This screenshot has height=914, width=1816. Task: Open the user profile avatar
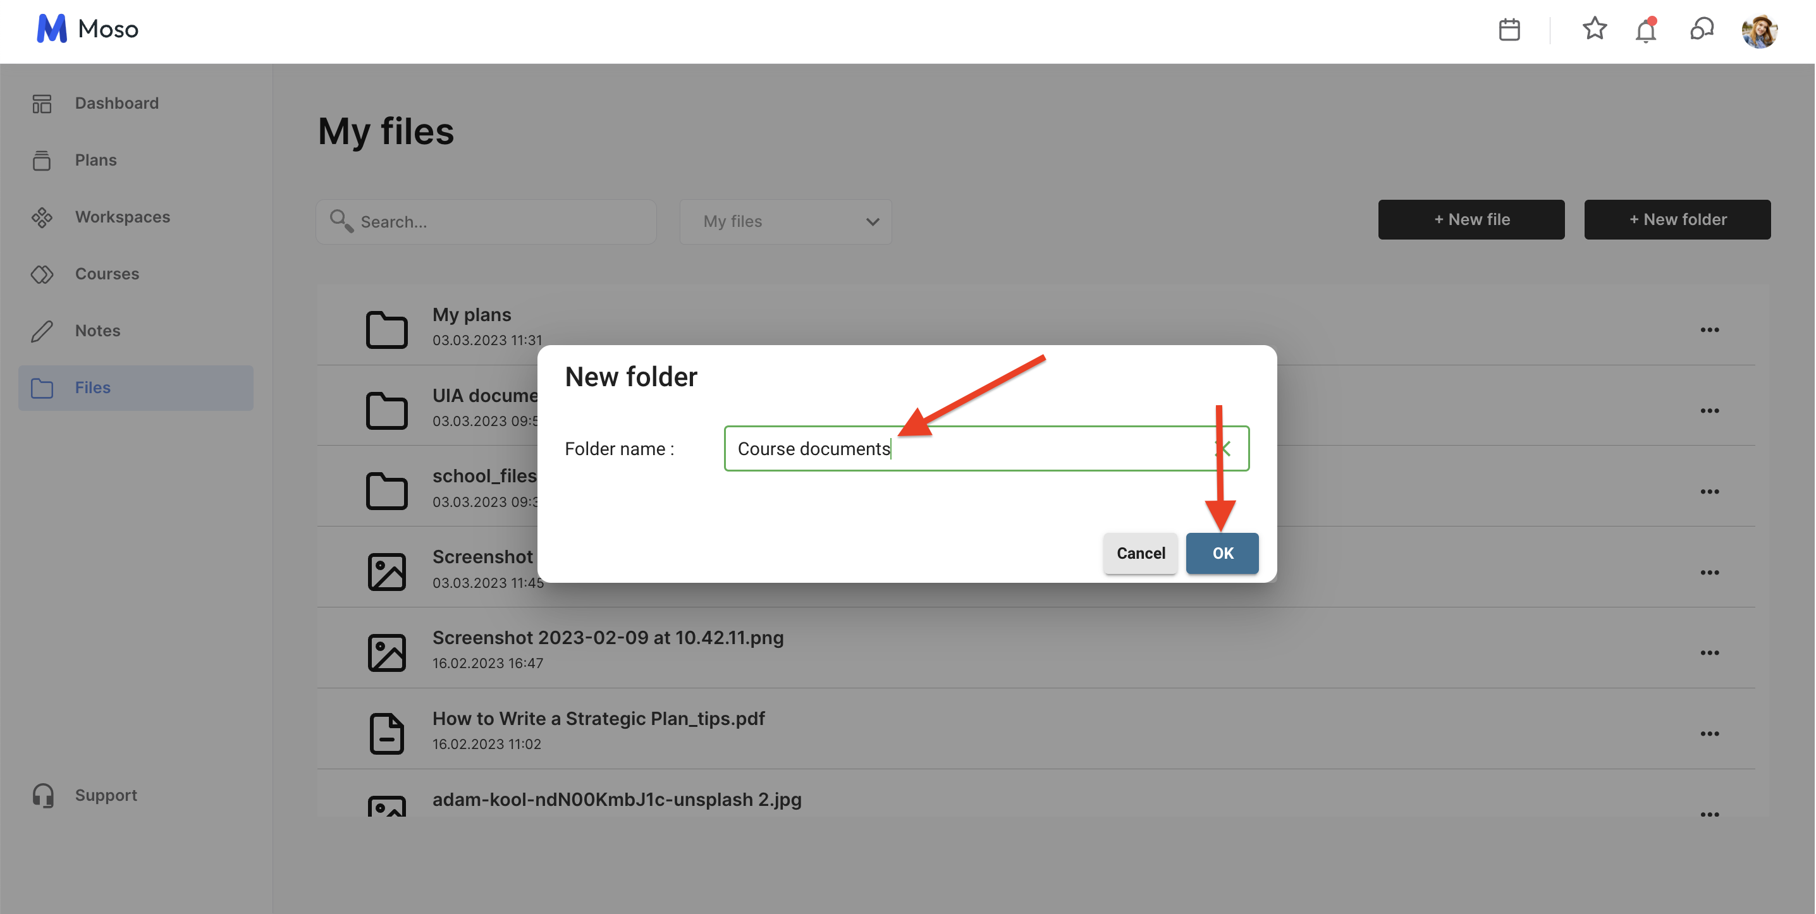pyautogui.click(x=1759, y=32)
